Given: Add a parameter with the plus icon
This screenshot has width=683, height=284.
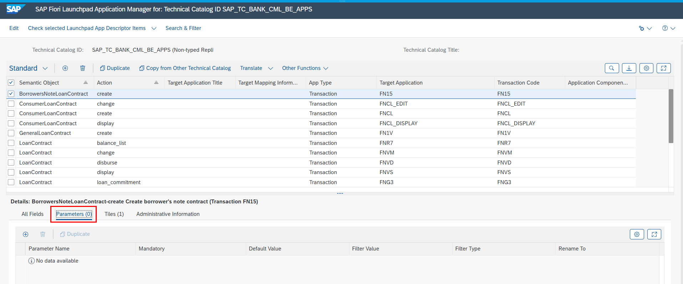Looking at the screenshot, I should 26,234.
